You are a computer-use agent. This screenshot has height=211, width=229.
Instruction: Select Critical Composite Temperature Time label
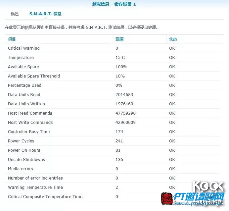pos(45,197)
